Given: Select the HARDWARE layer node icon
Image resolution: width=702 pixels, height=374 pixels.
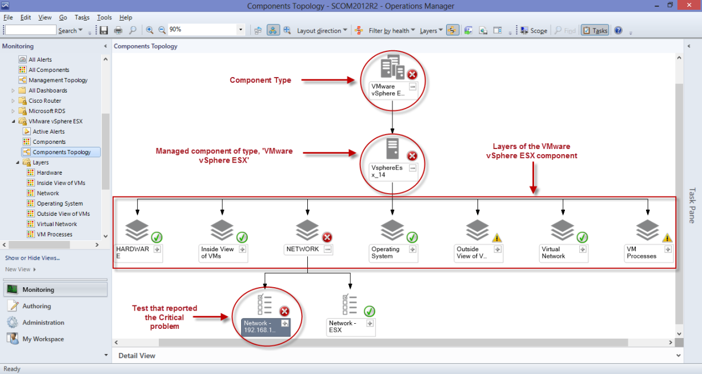Looking at the screenshot, I should click(x=137, y=230).
